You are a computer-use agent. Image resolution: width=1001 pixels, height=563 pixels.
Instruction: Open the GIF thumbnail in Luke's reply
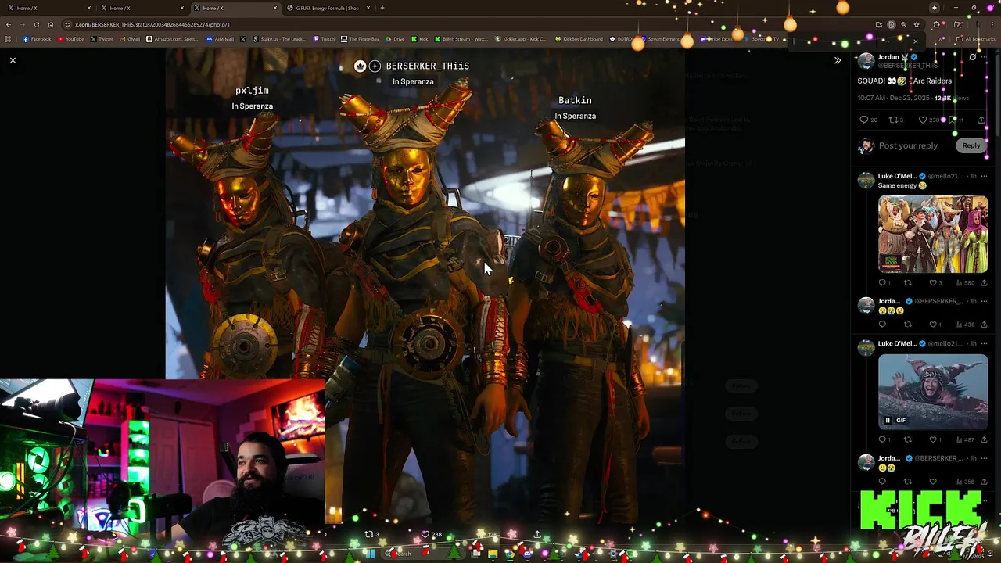(x=933, y=392)
